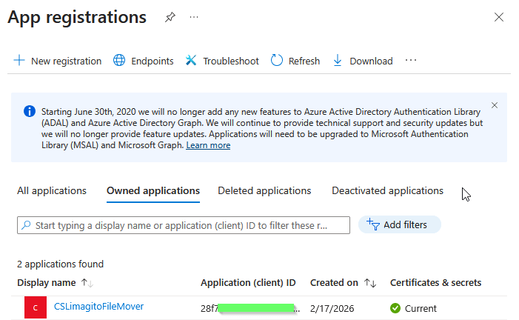Close the App registrations blade
This screenshot has height=320, width=519.
pyautogui.click(x=499, y=17)
